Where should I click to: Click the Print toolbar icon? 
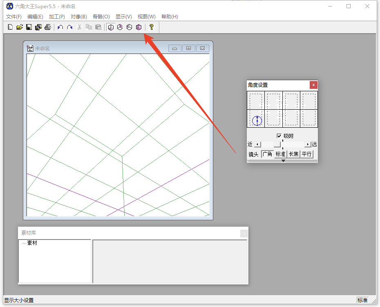(x=47, y=27)
